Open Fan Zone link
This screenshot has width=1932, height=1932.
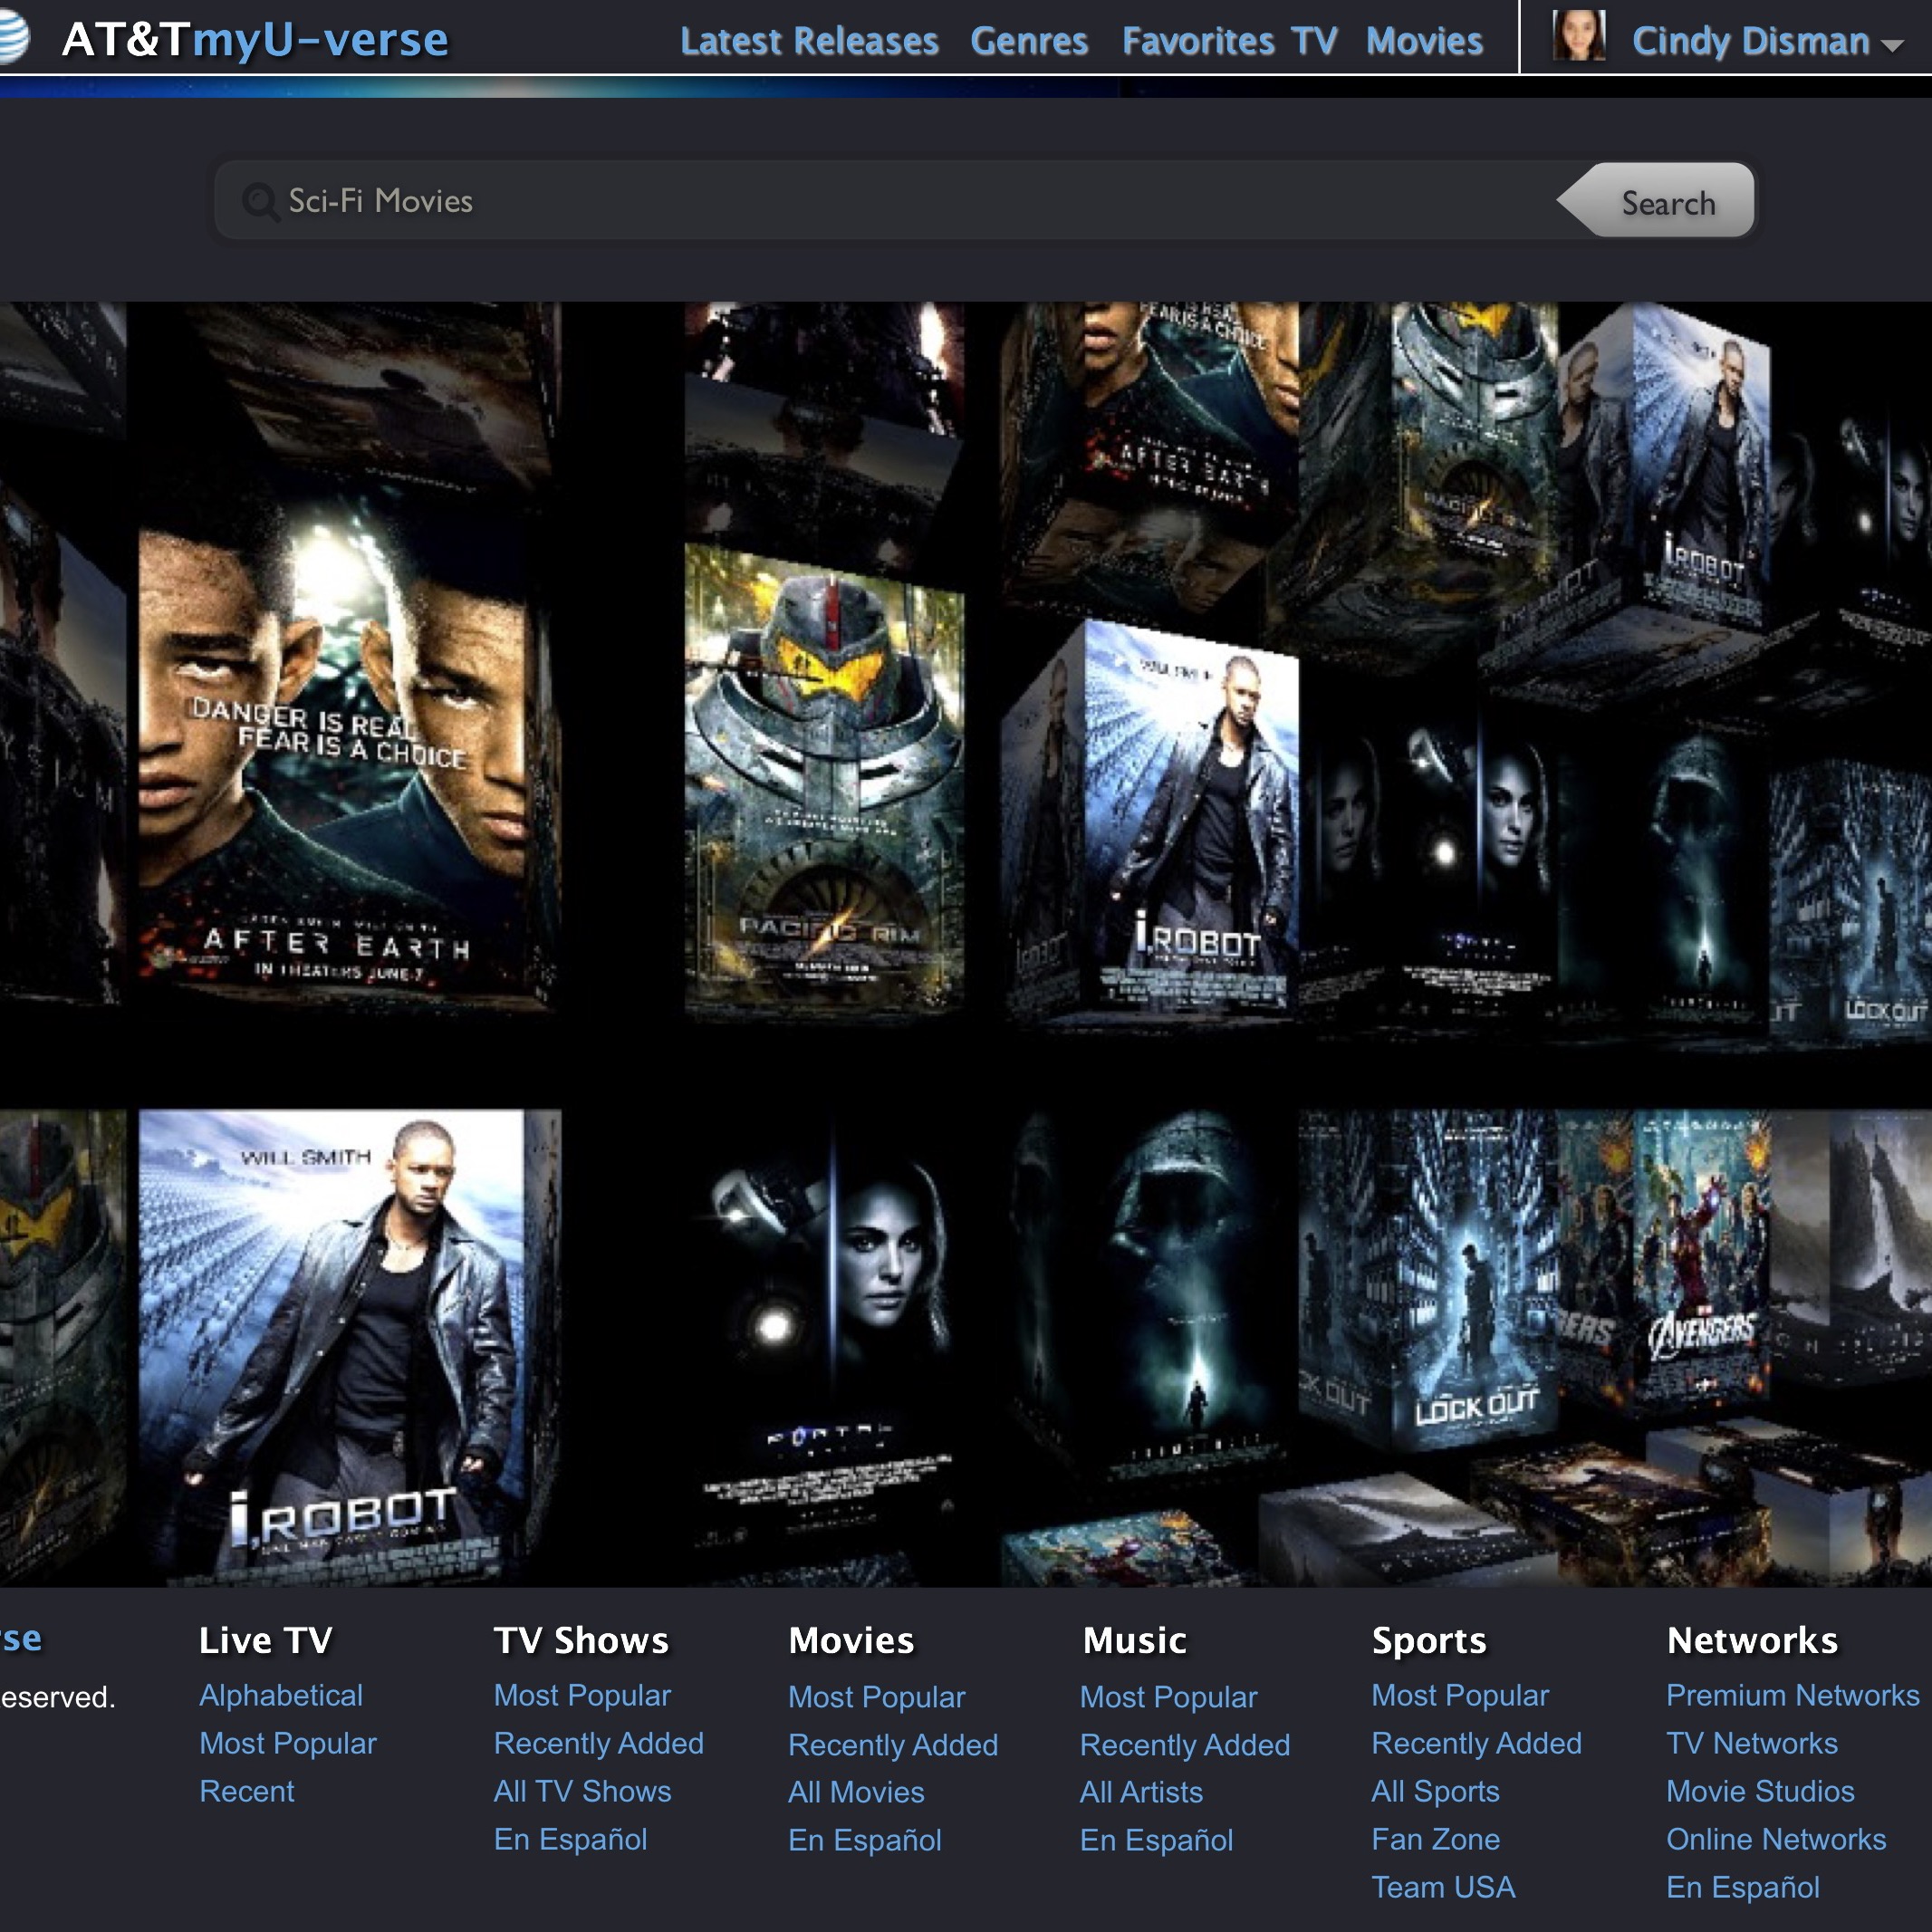coord(1436,1839)
